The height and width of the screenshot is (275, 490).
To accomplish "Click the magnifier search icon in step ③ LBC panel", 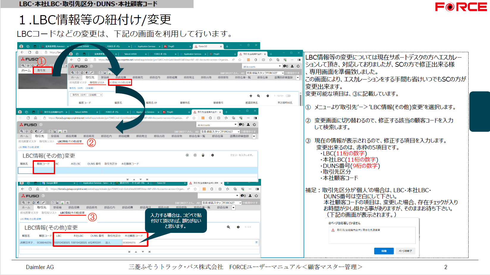I will coord(228,227).
